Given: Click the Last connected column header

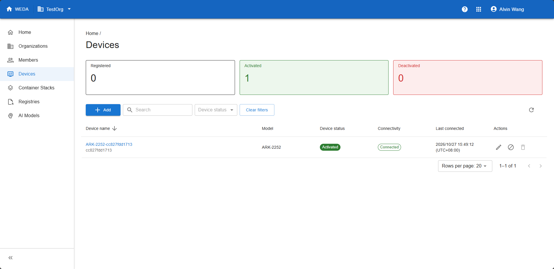Looking at the screenshot, I should [x=450, y=128].
